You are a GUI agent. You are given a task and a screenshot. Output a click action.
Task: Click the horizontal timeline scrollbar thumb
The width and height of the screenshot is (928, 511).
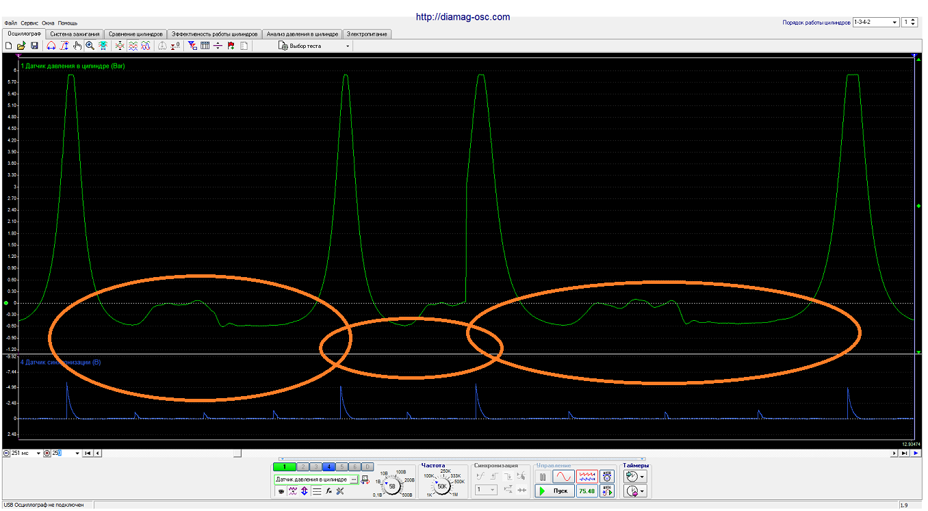[x=237, y=453]
